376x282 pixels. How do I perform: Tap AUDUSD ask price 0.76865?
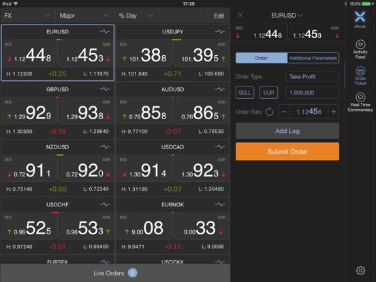click(201, 111)
